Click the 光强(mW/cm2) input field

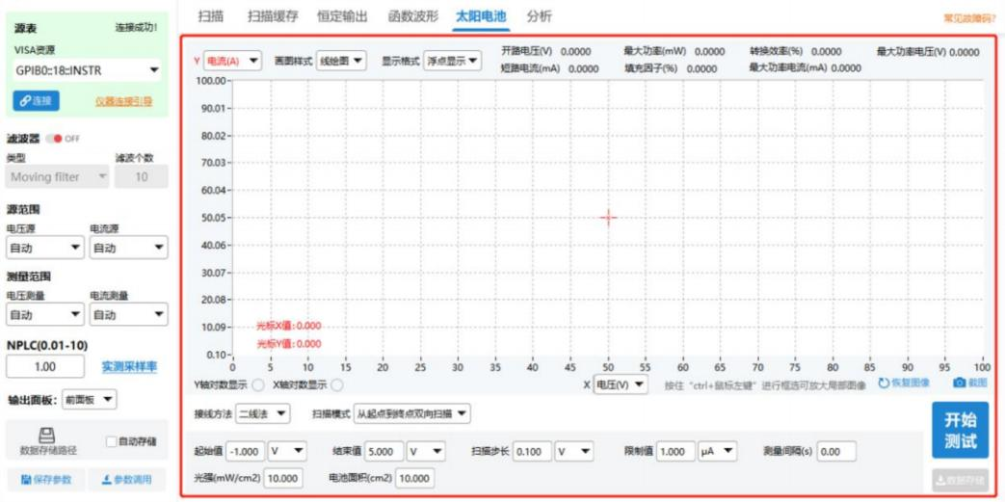(x=282, y=478)
